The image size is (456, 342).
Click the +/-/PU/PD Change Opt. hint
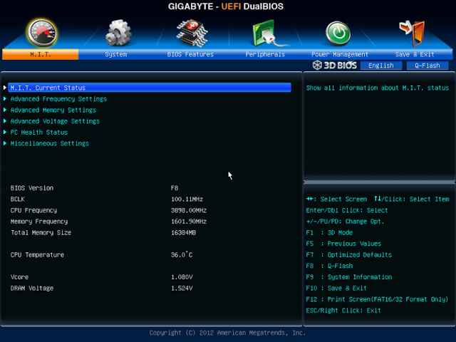coord(345,222)
